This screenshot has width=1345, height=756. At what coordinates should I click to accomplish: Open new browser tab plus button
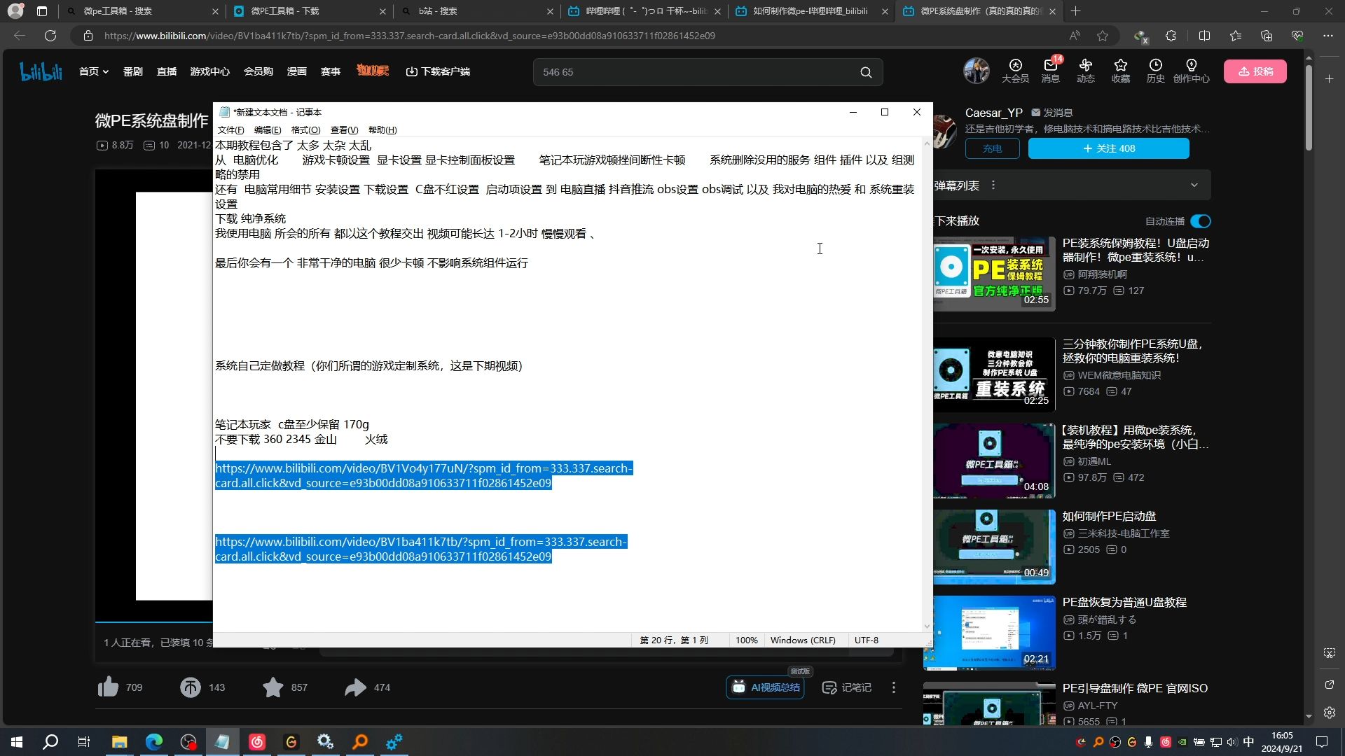pos(1075,11)
